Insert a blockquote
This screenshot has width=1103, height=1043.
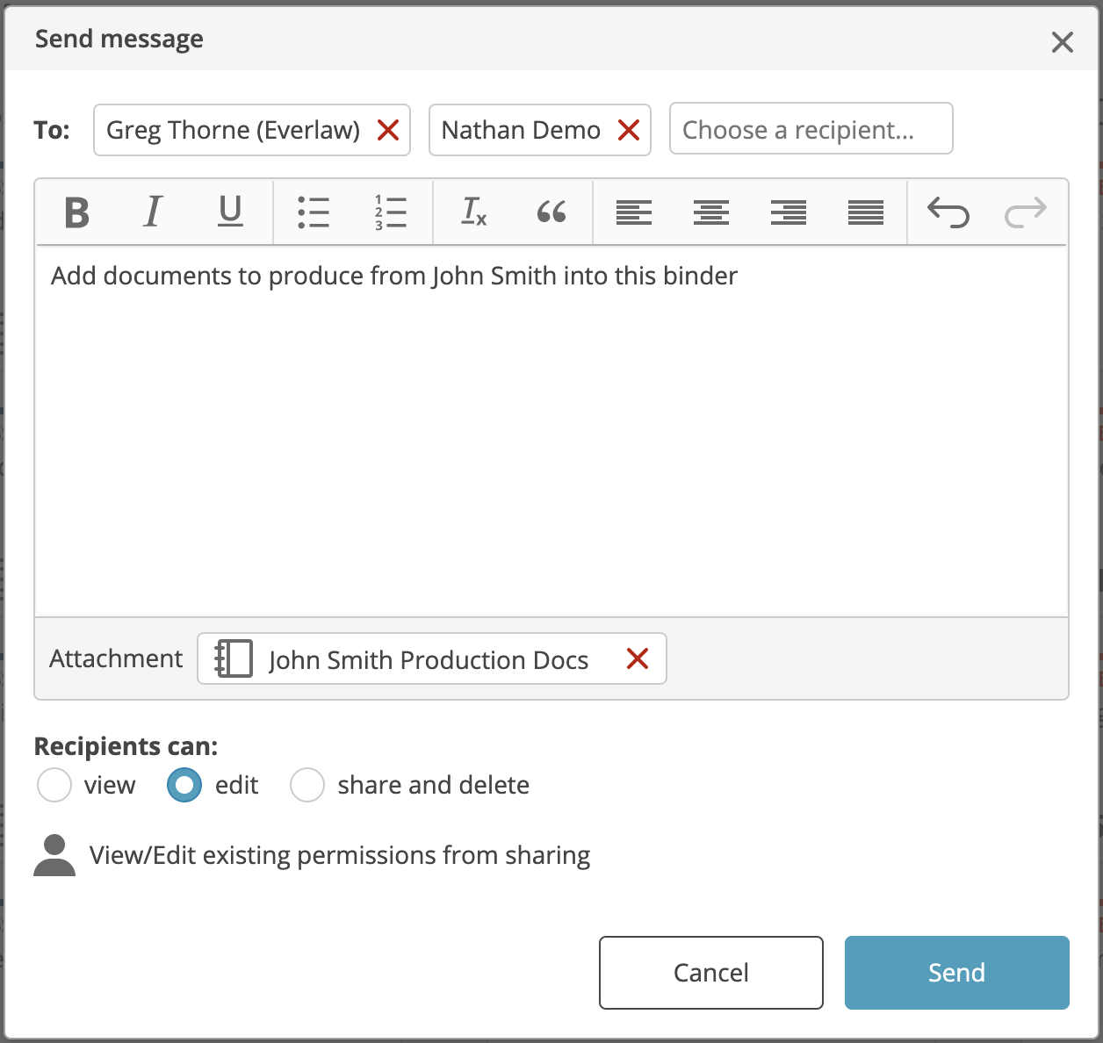tap(551, 212)
